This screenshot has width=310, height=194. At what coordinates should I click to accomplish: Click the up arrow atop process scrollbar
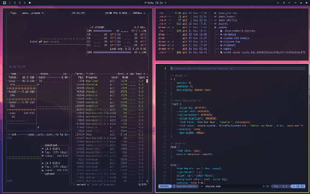pos(147,78)
